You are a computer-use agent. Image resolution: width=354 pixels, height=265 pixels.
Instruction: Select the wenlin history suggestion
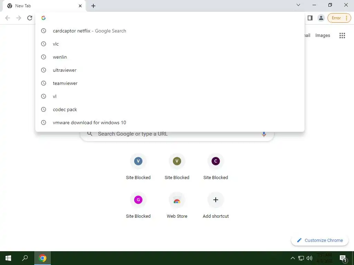pos(170,57)
